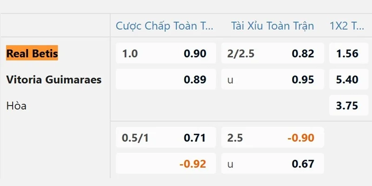Open the 1X2 column header
The width and height of the screenshot is (372, 186).
pyautogui.click(x=347, y=26)
